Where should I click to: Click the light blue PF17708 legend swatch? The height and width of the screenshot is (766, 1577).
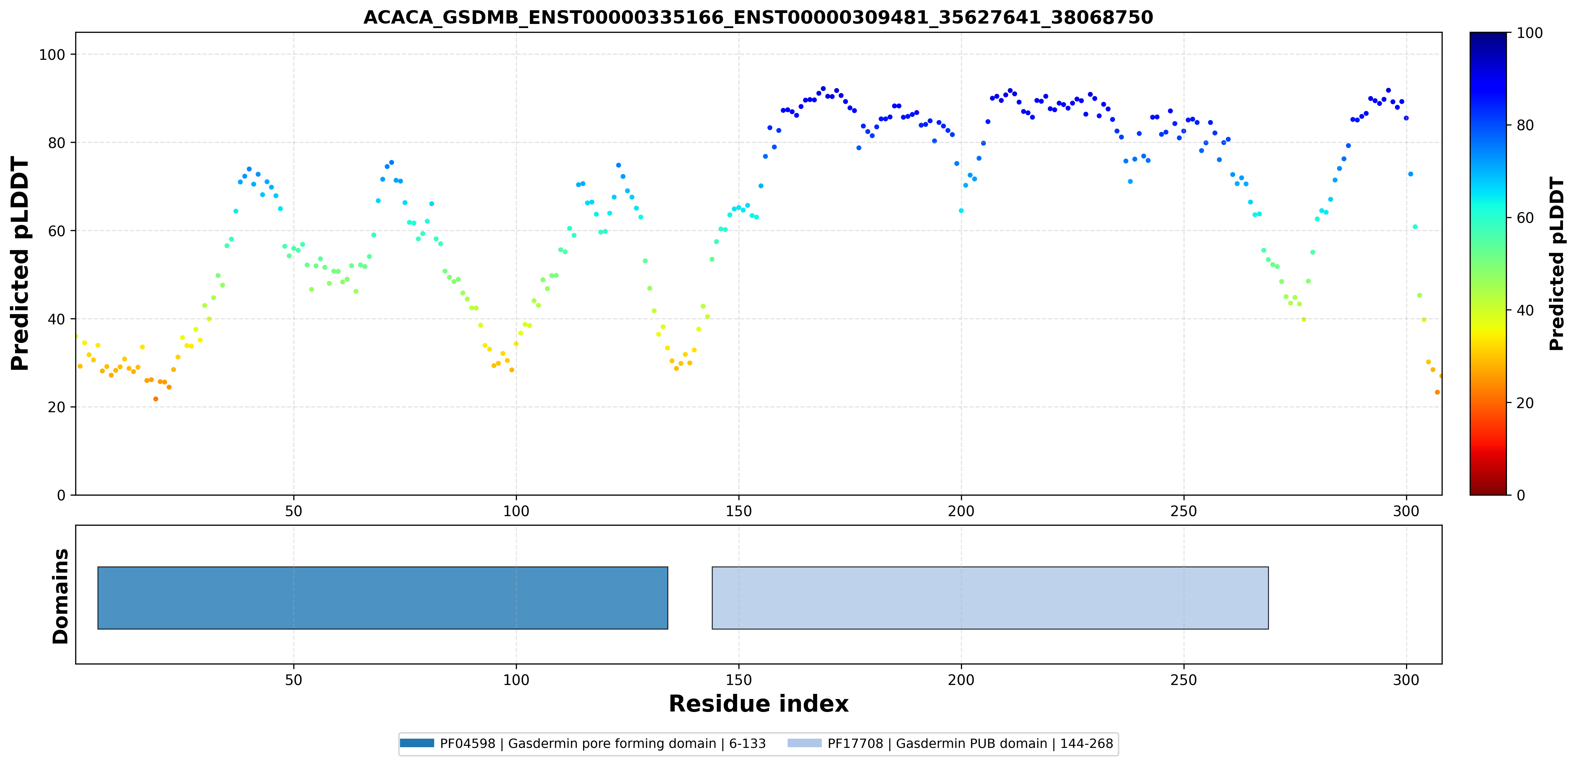804,743
